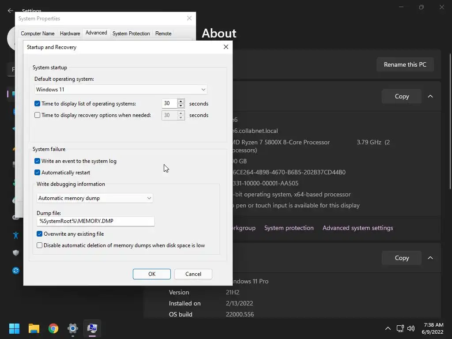Show hidden tray icons chevron
This screenshot has width=452, height=339.
pyautogui.click(x=388, y=328)
